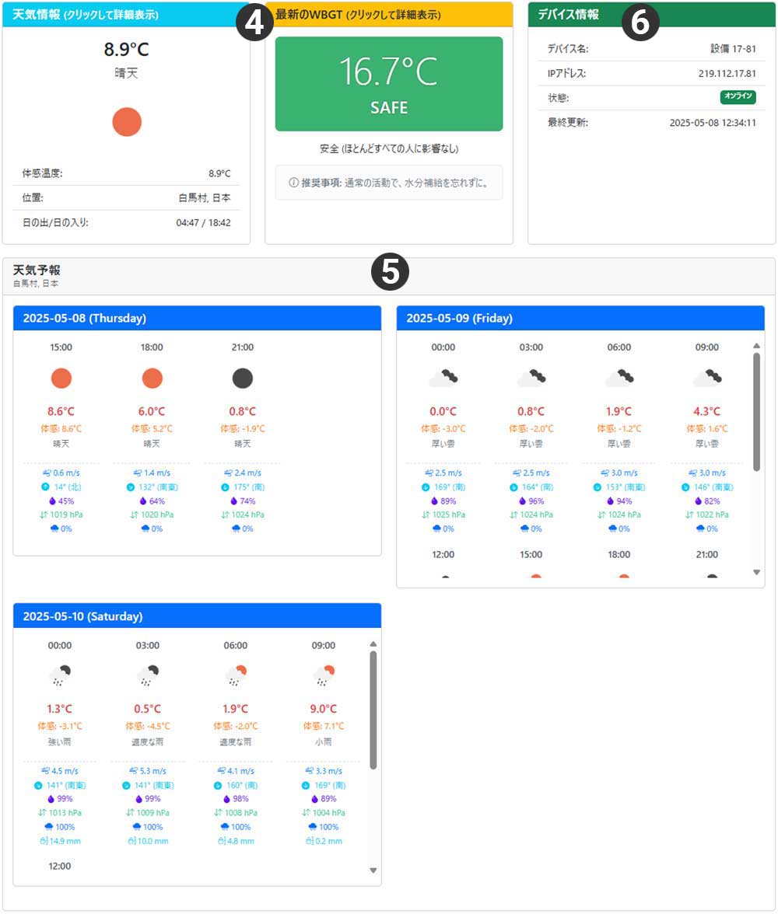Click the 推奨事項 hydration advisory notice
This screenshot has width=778, height=914.
388,182
